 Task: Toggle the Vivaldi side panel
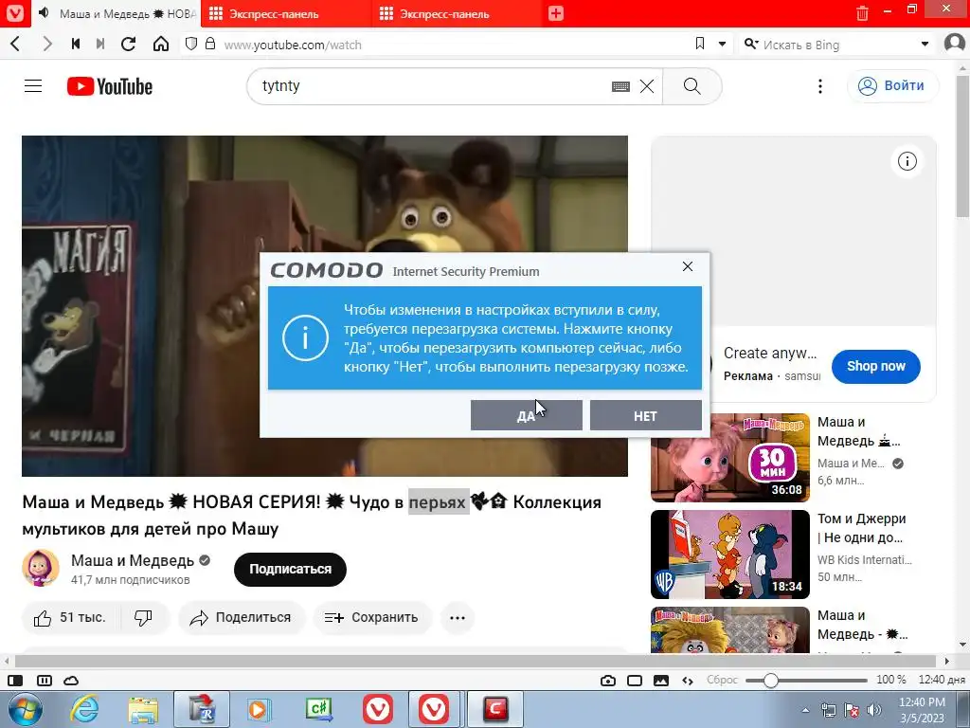[15, 681]
